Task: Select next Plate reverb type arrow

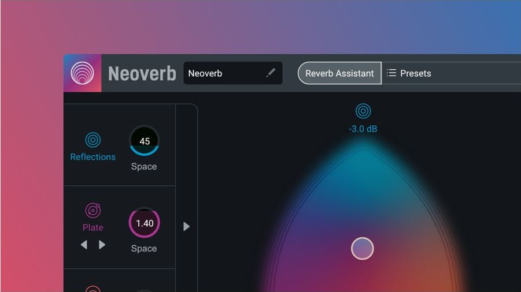Action: pyautogui.click(x=102, y=245)
